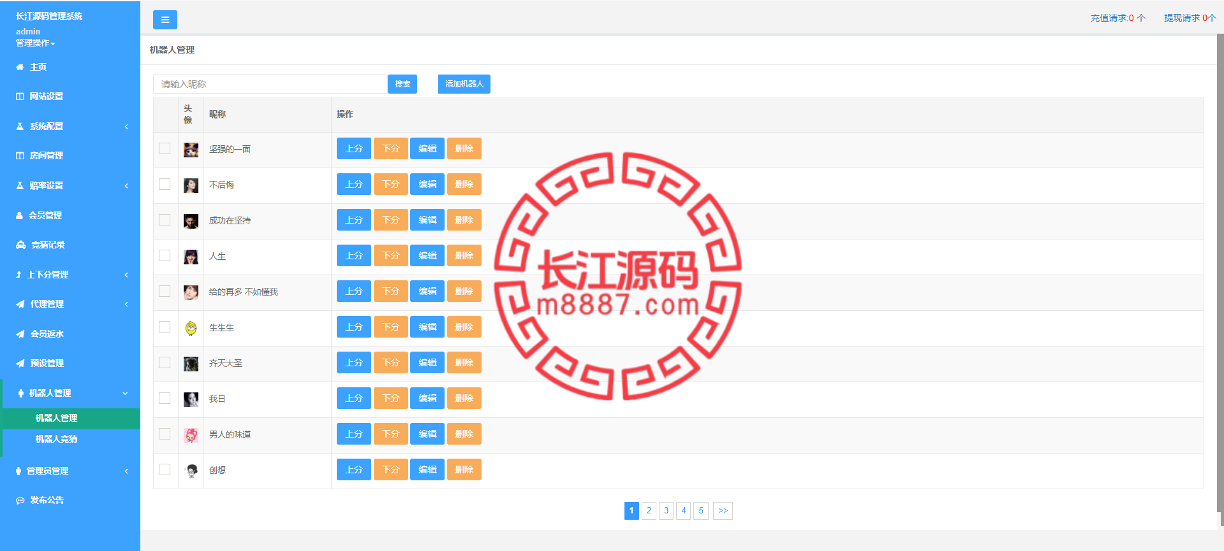Screen dimensions: 1224x551
Task: Click the 添加机器人 button
Action: [x=464, y=84]
